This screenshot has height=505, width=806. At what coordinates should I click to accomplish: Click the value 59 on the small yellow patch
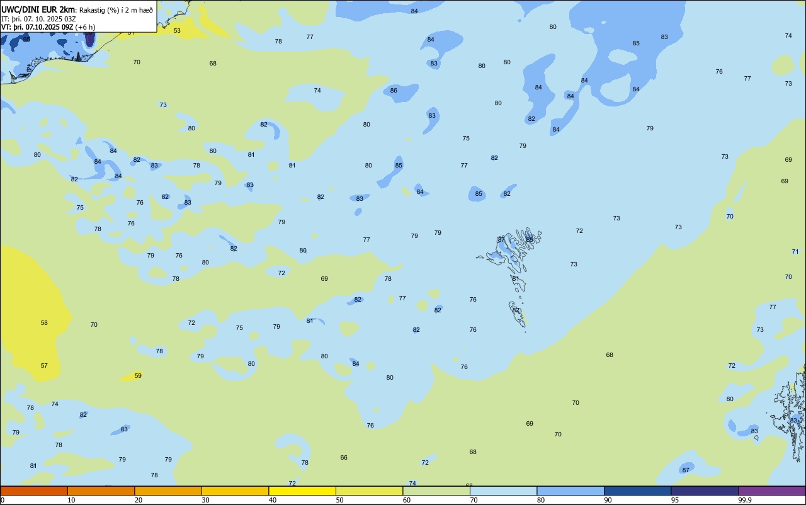tap(138, 375)
